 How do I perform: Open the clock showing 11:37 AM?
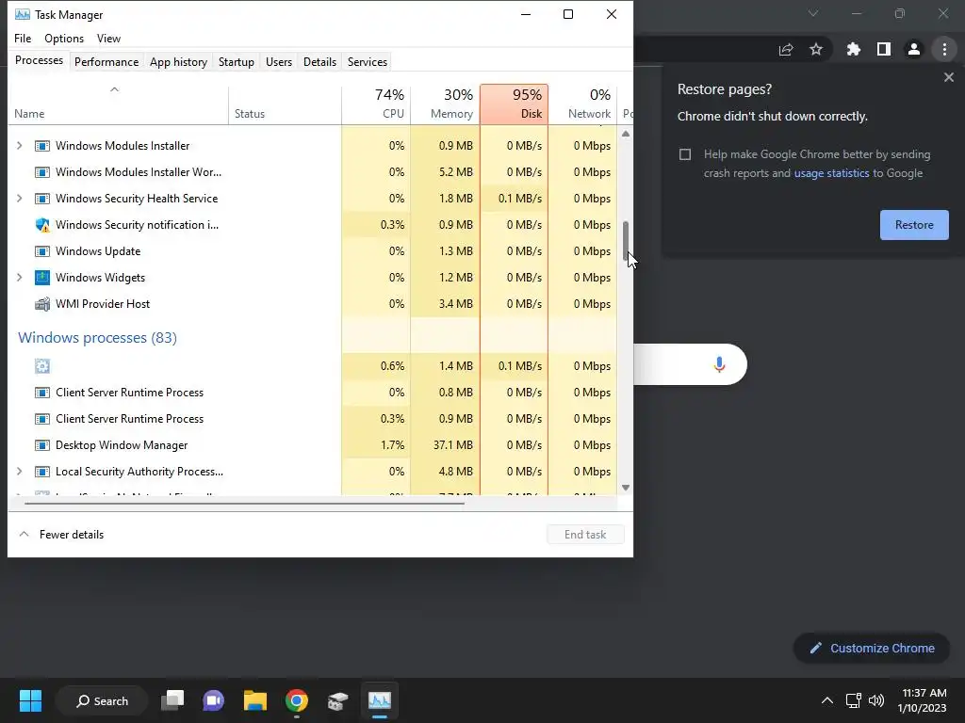pyautogui.click(x=924, y=700)
